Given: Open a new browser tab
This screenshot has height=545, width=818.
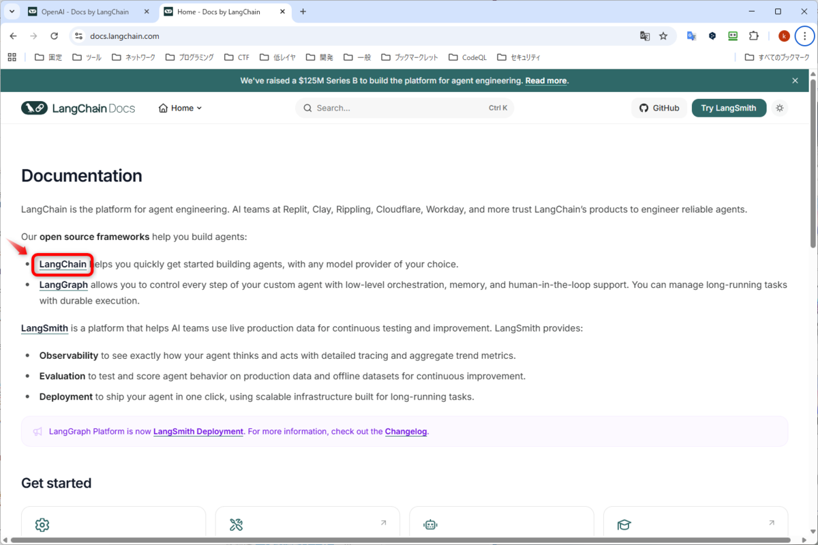Looking at the screenshot, I should (x=303, y=12).
